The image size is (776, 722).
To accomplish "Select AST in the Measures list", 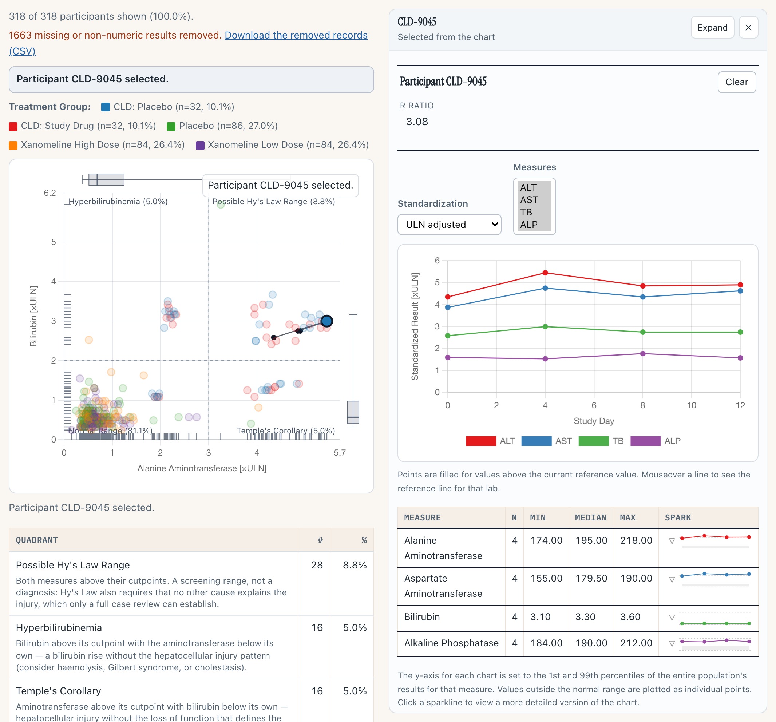I will click(534, 200).
